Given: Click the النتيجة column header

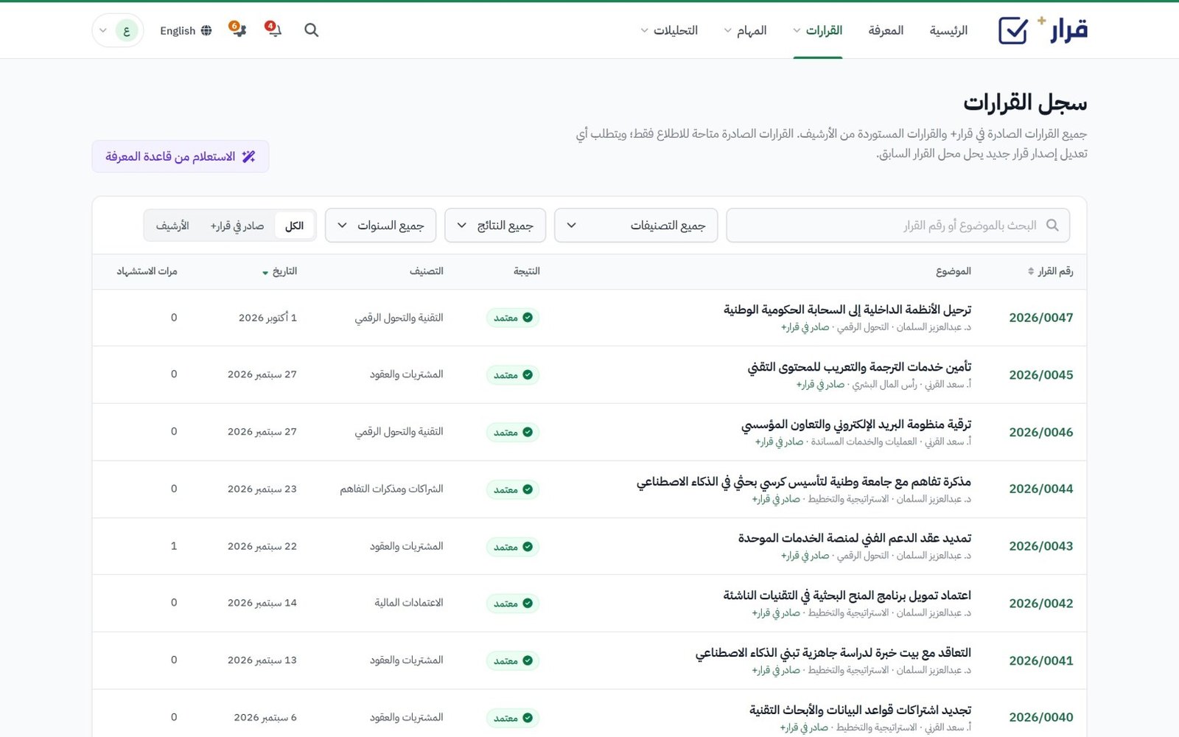Looking at the screenshot, I should click(527, 271).
